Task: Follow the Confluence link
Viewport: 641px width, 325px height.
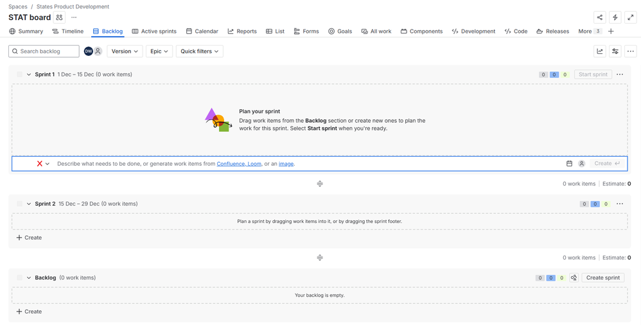Action: click(x=231, y=164)
